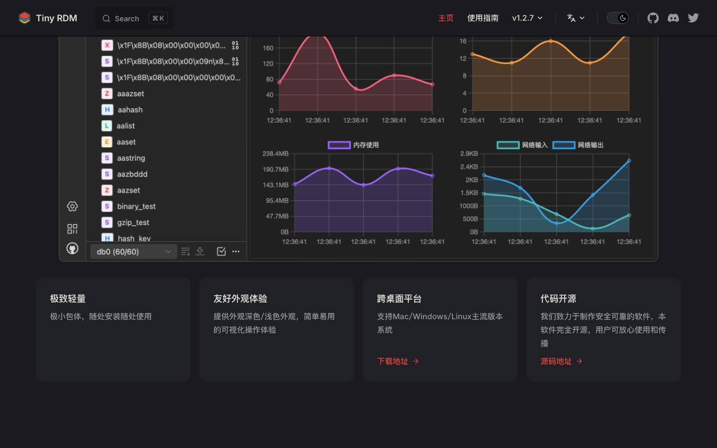
Task: Click the arrow icon next to 下载地址
Action: tap(416, 361)
